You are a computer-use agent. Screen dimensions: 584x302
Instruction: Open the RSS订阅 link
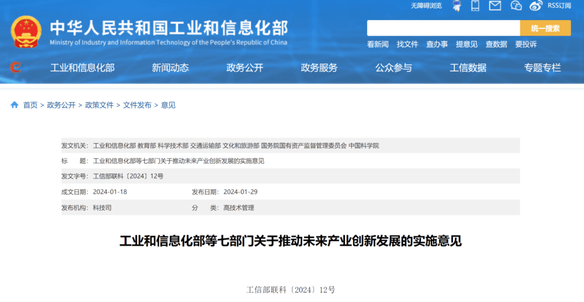(x=559, y=5)
